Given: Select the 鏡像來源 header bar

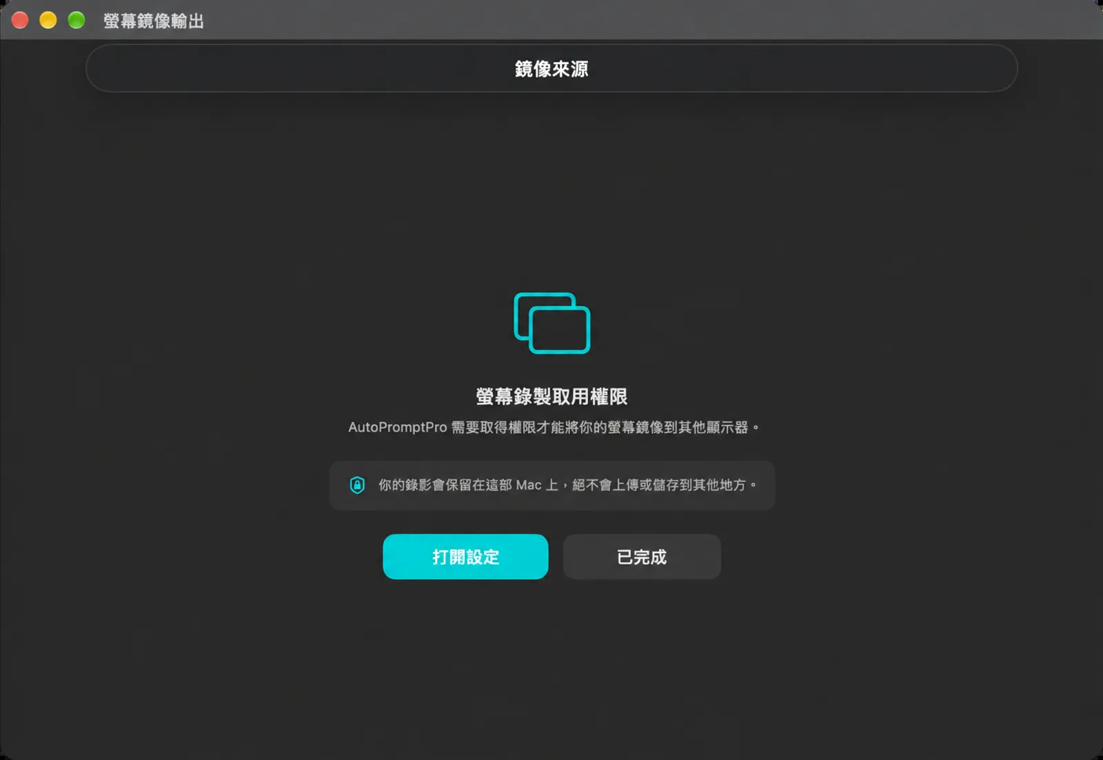Looking at the screenshot, I should (x=551, y=68).
